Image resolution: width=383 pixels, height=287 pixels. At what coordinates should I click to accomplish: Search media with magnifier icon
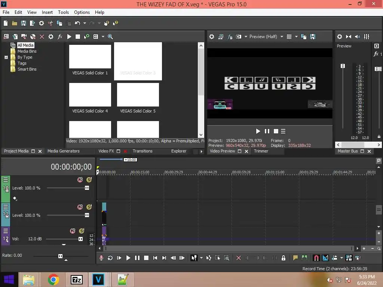point(110,37)
